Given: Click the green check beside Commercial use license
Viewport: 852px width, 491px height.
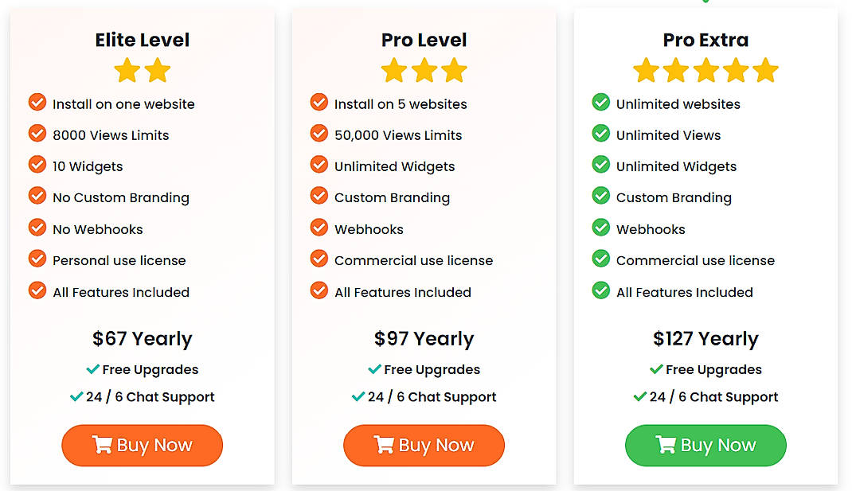Looking at the screenshot, I should coord(600,260).
